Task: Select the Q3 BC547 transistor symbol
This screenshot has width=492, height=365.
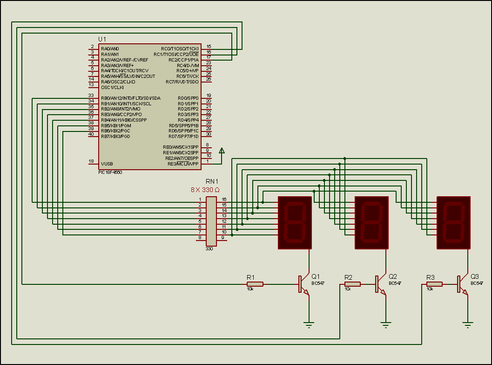Action: (461, 284)
